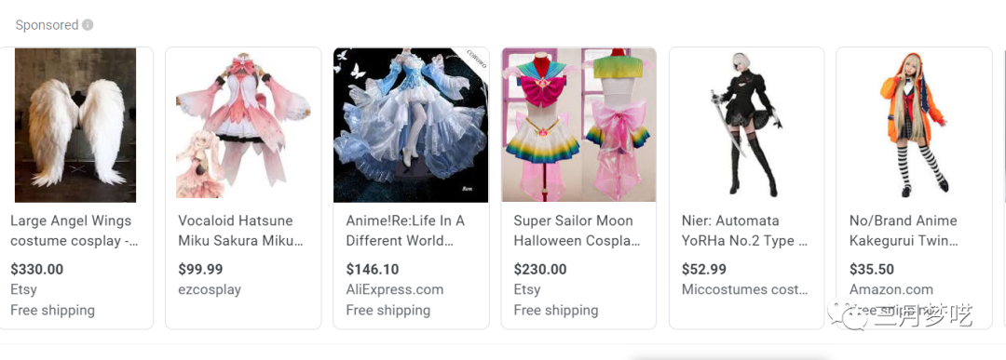Image resolution: width=1006 pixels, height=360 pixels.
Task: Open the Super Sailor Moon costume image
Action: 578,125
